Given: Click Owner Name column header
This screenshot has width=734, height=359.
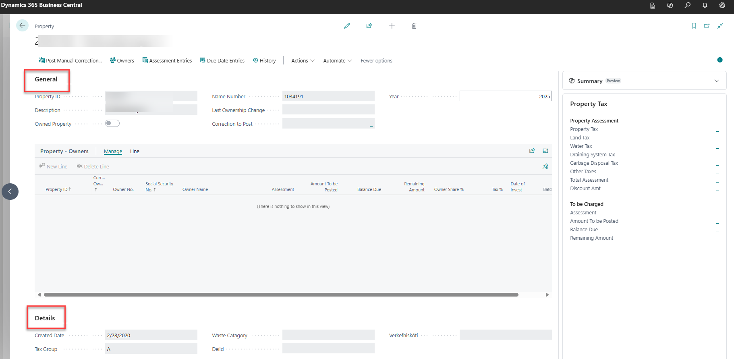Looking at the screenshot, I should 195,189.
